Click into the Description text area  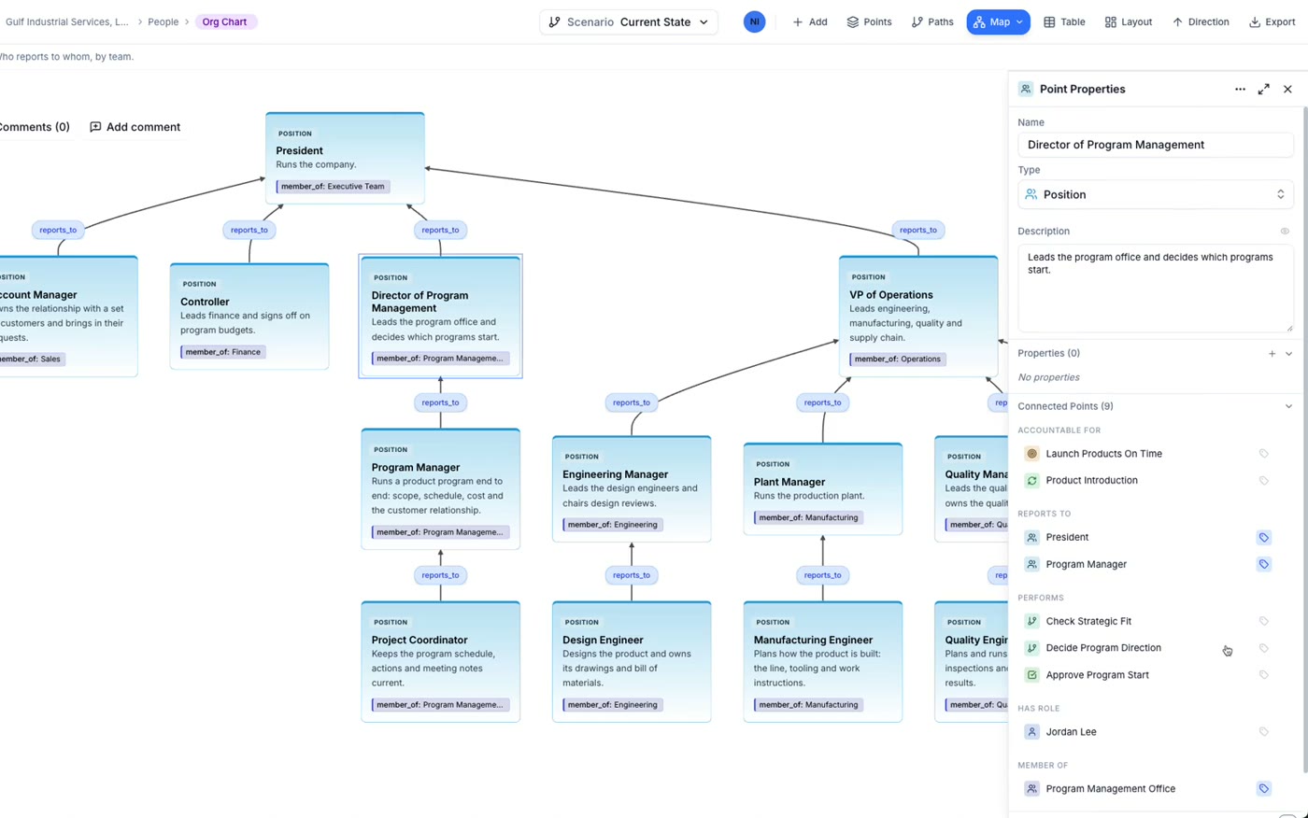[x=1156, y=289]
